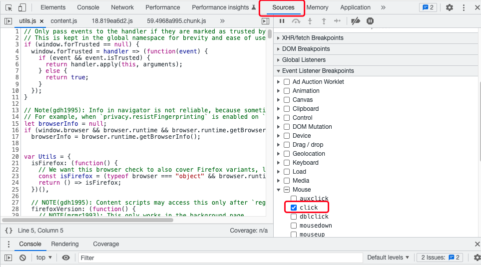The image size is (481, 267).
Task: Close the bottom drawer
Action: tap(477, 244)
